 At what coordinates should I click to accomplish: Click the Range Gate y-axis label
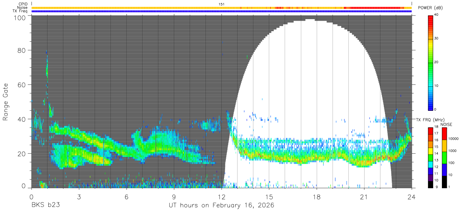6,102
